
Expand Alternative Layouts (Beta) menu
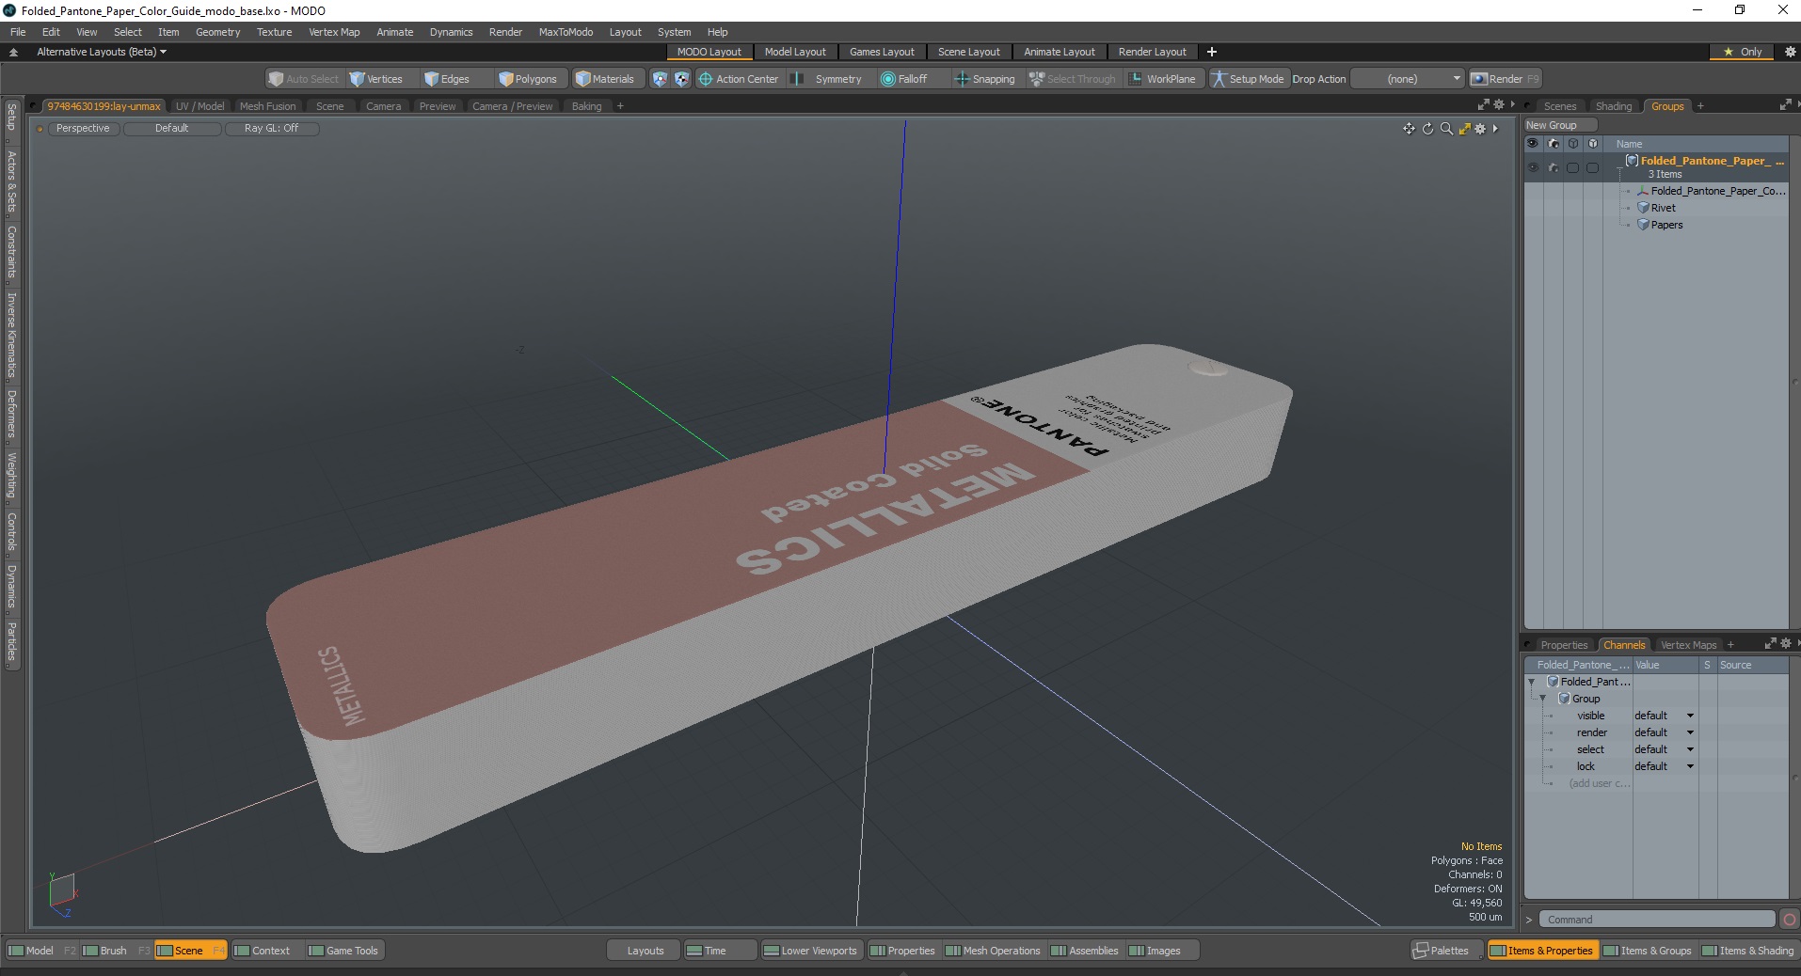(x=102, y=52)
